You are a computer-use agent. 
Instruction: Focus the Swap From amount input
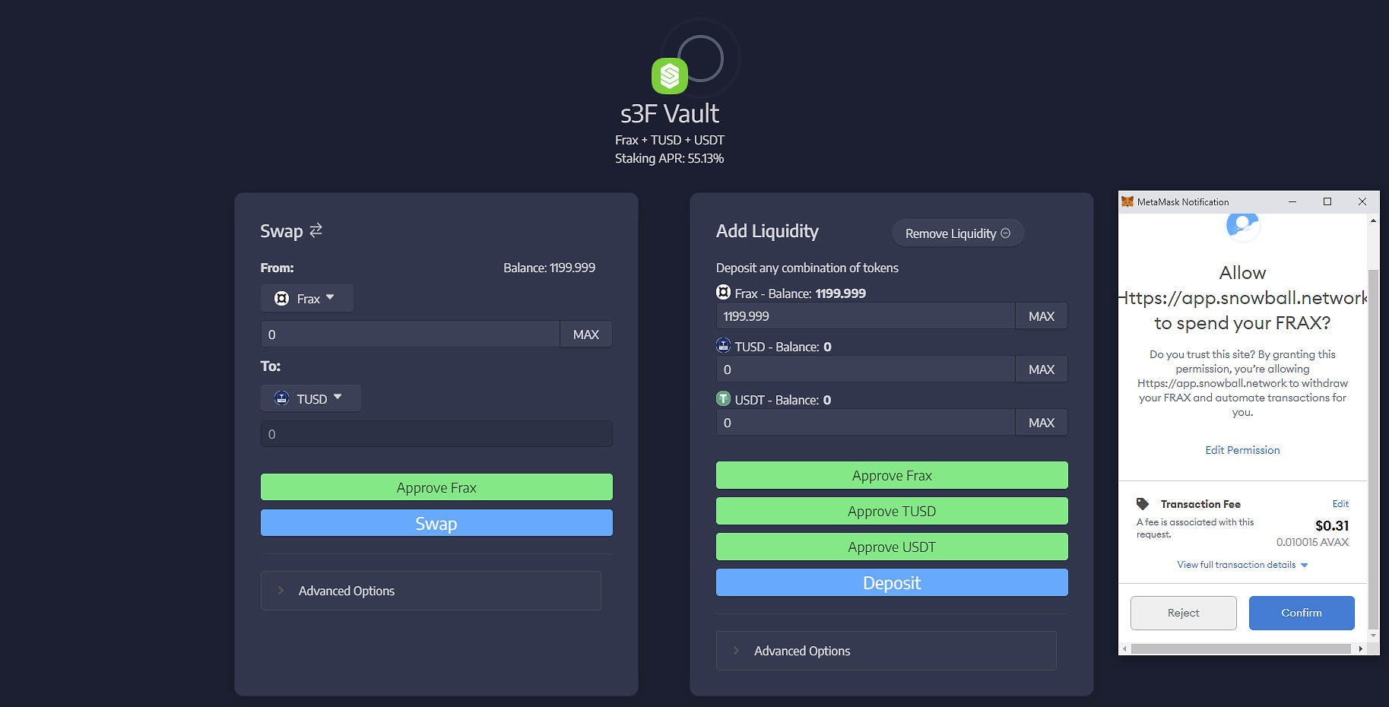(411, 334)
